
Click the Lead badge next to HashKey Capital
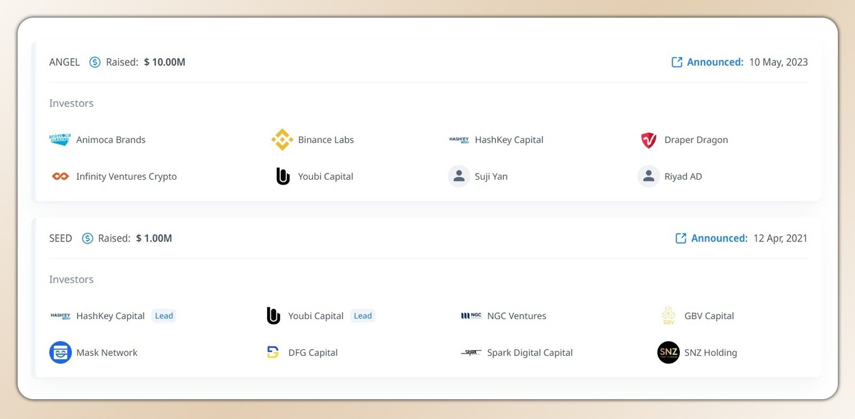click(x=164, y=316)
